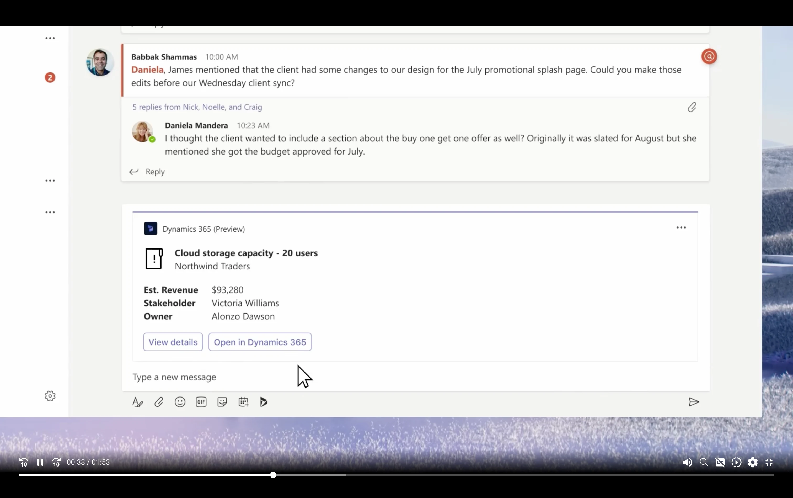
Task: Open the video player settings gear
Action: pos(753,462)
